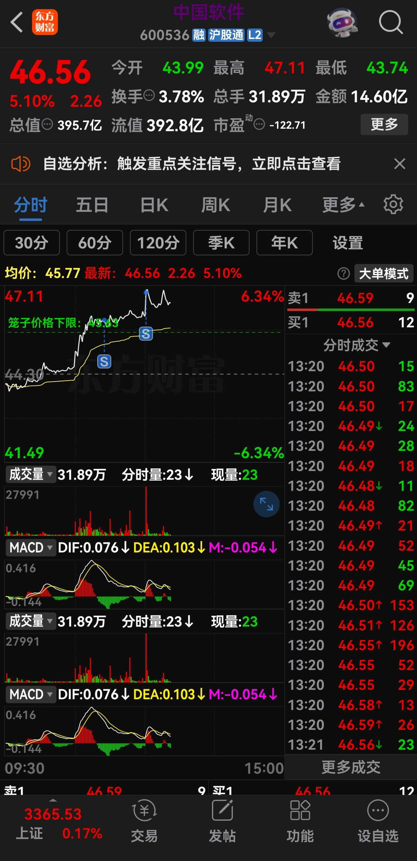Tap 买1 46.56 order row in side panel

[x=351, y=322]
